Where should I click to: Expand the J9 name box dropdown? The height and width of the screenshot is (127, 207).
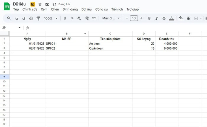click(20, 28)
